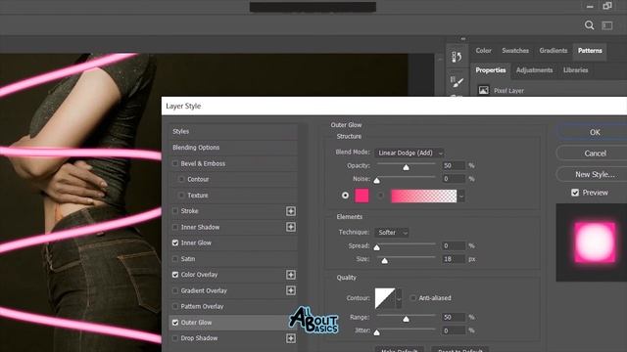Image resolution: width=627 pixels, height=352 pixels.
Task: Open Styles in the Layer Style list
Action: pyautogui.click(x=234, y=131)
